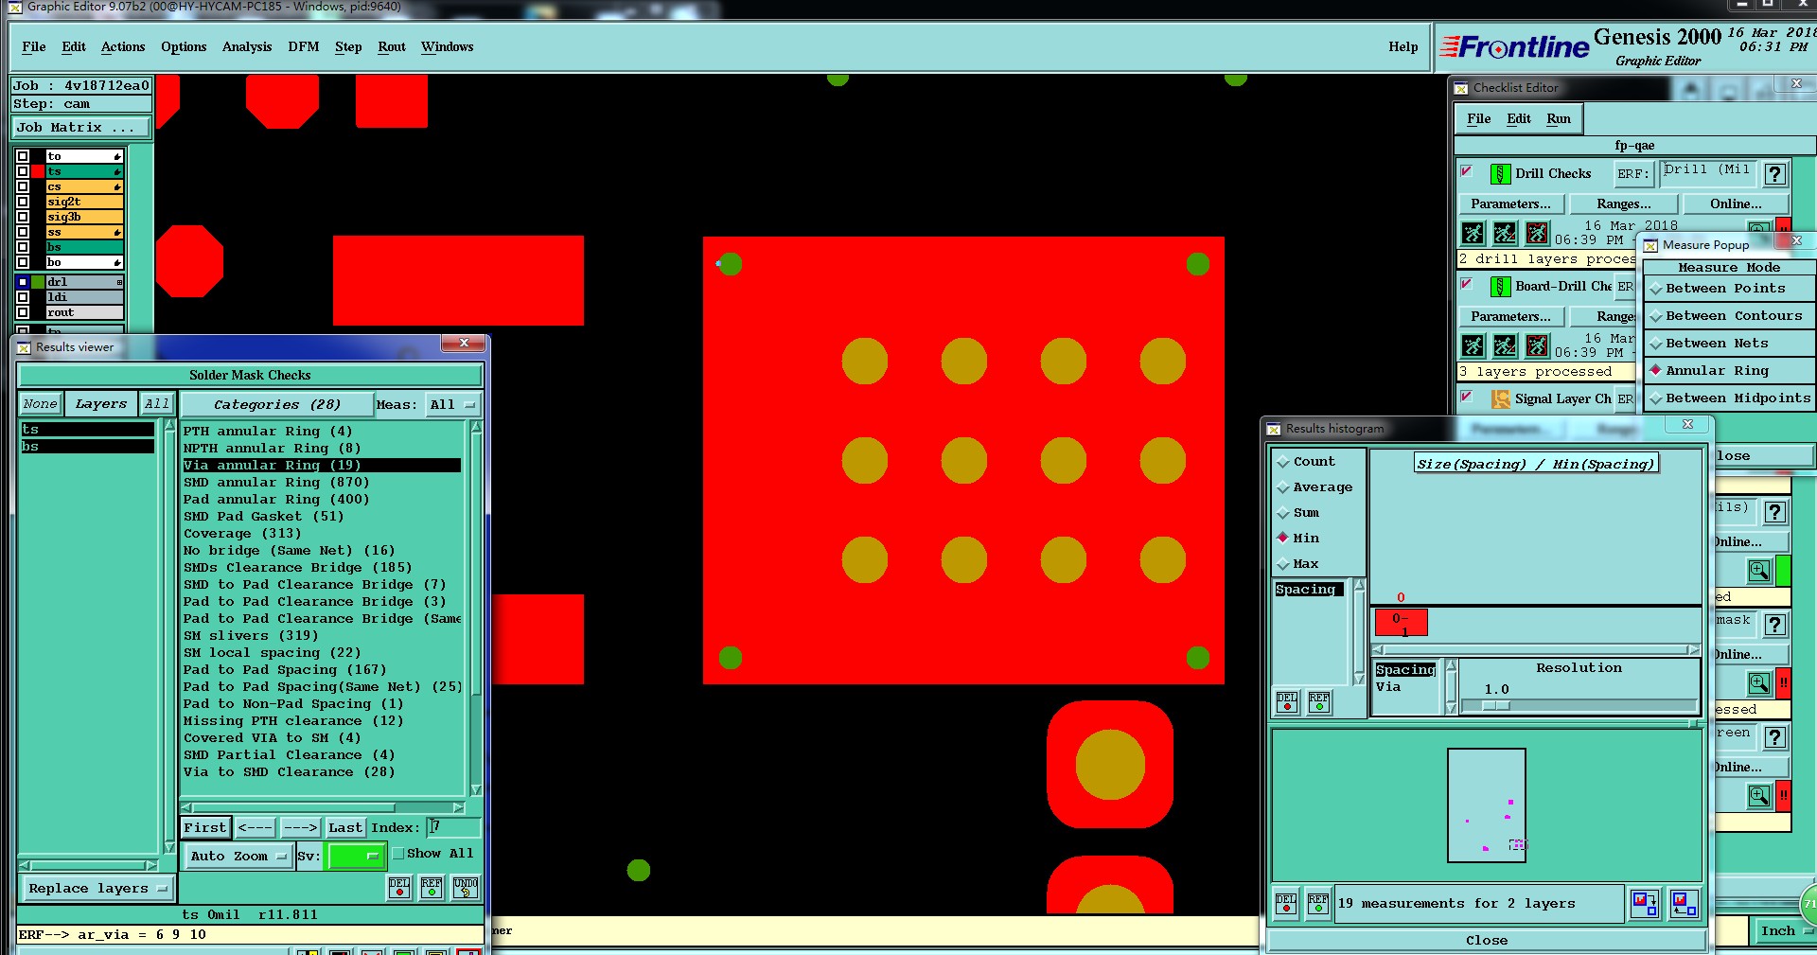Open the Replace layers dropdown

click(x=97, y=889)
